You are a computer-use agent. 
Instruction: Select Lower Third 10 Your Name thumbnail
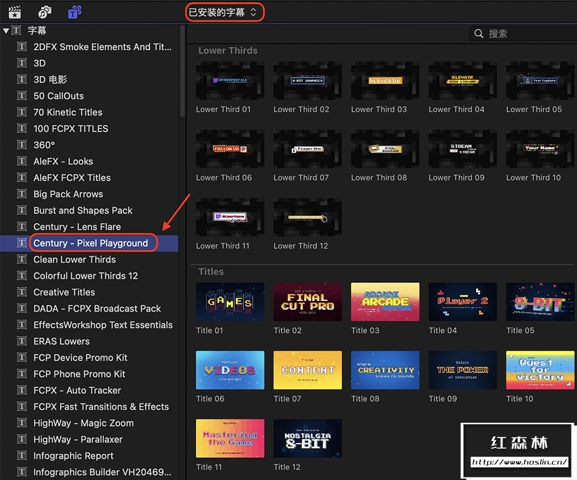click(x=540, y=149)
